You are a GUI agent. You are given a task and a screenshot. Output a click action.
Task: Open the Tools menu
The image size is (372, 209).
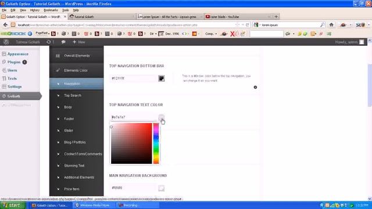click(x=66, y=10)
